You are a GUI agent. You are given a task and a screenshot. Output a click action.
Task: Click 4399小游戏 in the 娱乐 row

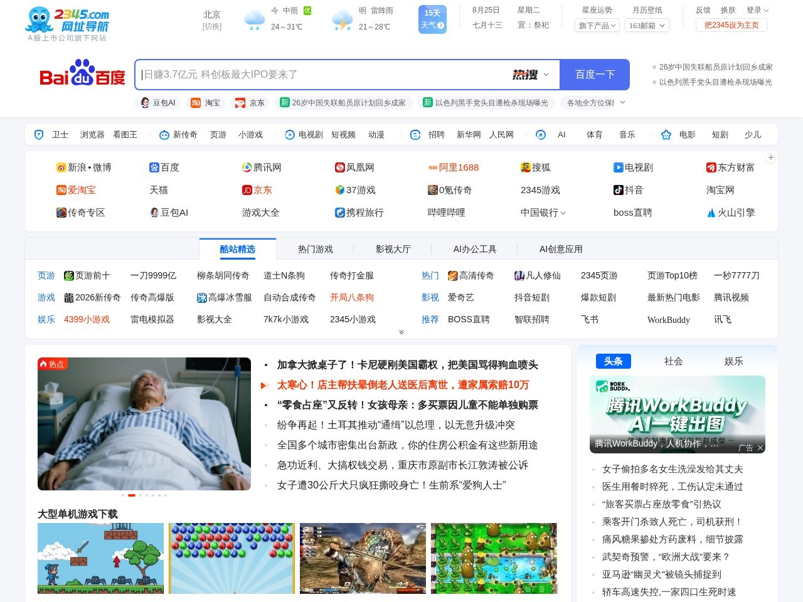click(87, 319)
